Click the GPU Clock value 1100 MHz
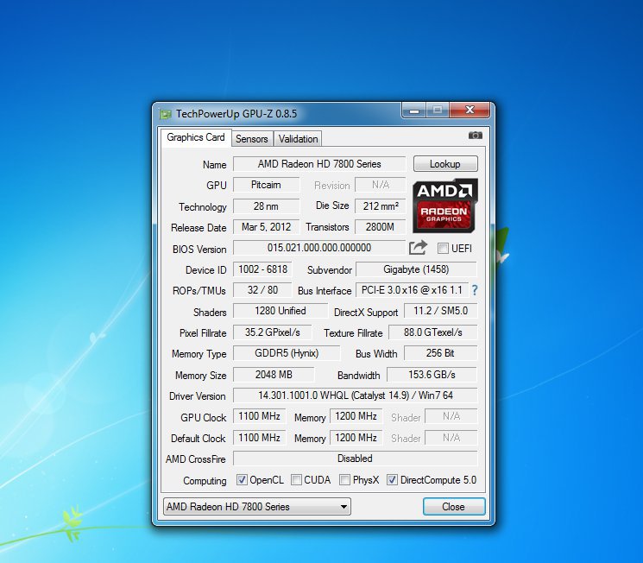 pyautogui.click(x=259, y=416)
